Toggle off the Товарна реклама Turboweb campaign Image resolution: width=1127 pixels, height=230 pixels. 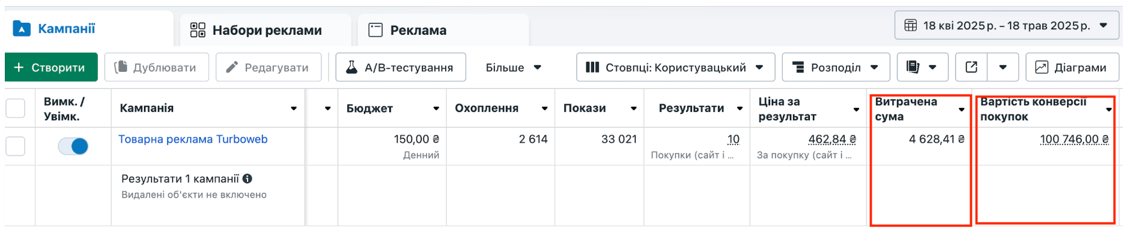pyautogui.click(x=73, y=146)
